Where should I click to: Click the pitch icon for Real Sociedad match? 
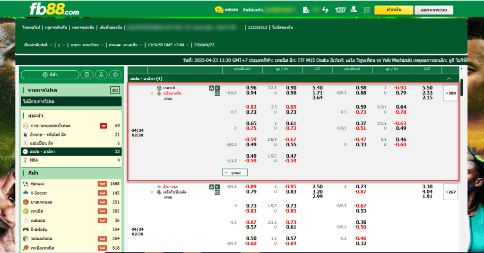[x=217, y=193]
